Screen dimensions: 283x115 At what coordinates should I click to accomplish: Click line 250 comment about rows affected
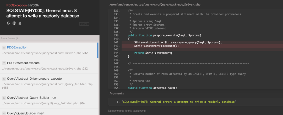[x=188, y=74]
